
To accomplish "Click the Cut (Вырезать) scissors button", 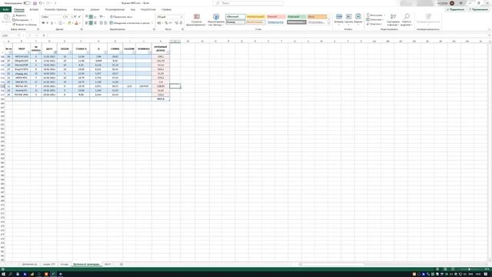I will [19, 15].
